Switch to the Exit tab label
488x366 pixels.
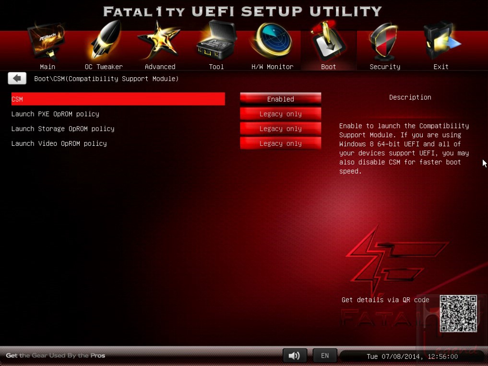pos(441,67)
